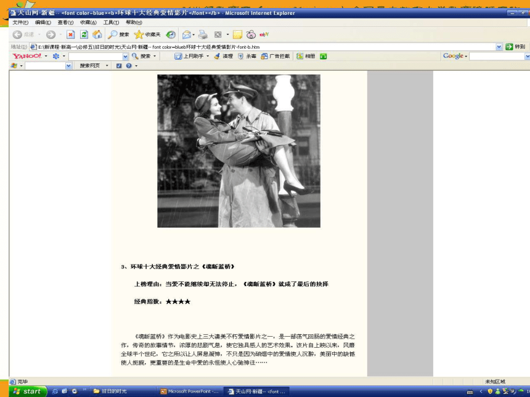
Task: Click the 清理 cleanup broom
Action: coord(224,56)
